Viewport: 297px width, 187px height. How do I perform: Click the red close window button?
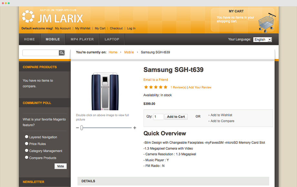3,3
